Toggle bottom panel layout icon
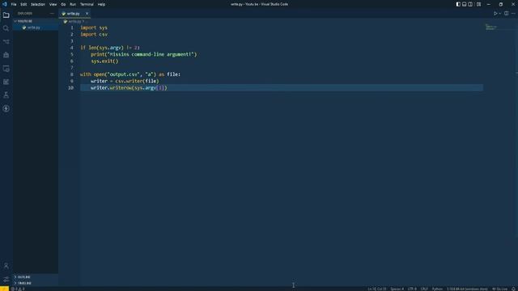Image resolution: width=518 pixels, height=291 pixels. point(464,4)
